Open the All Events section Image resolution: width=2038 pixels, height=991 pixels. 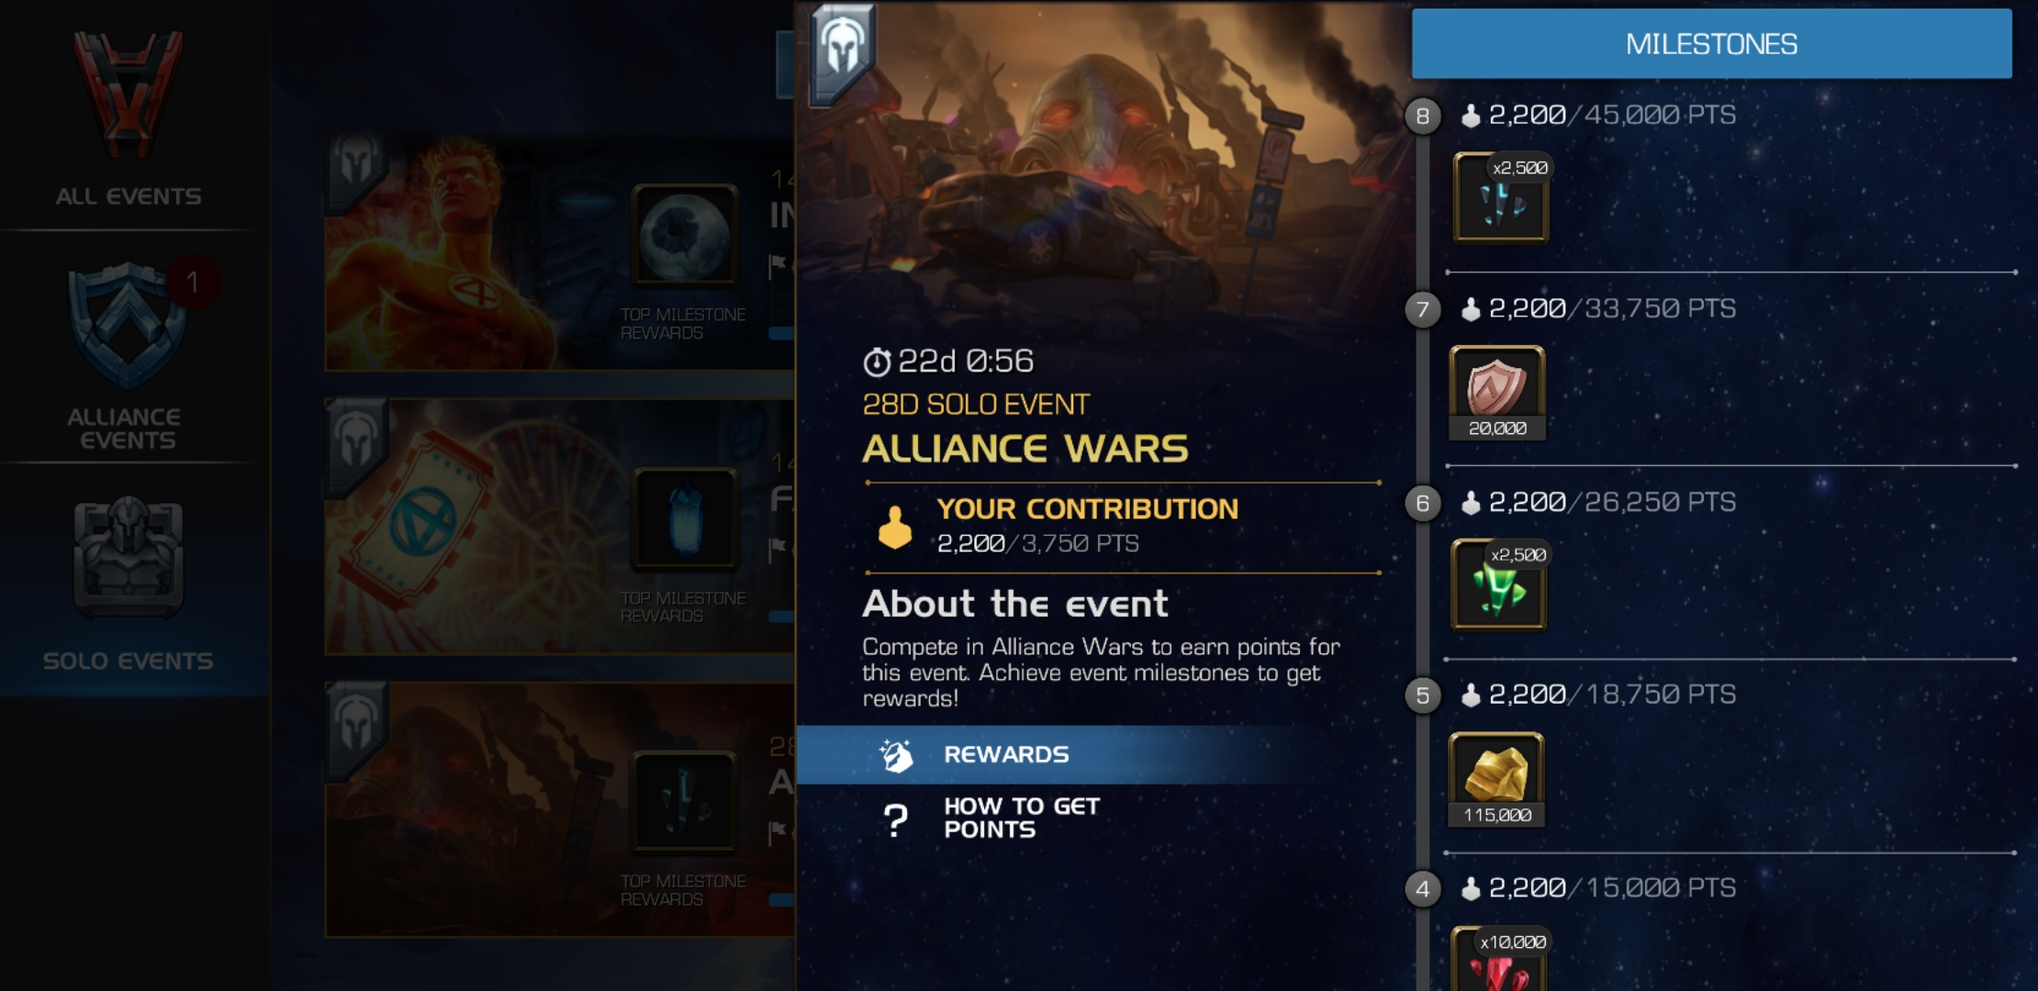click(x=129, y=115)
